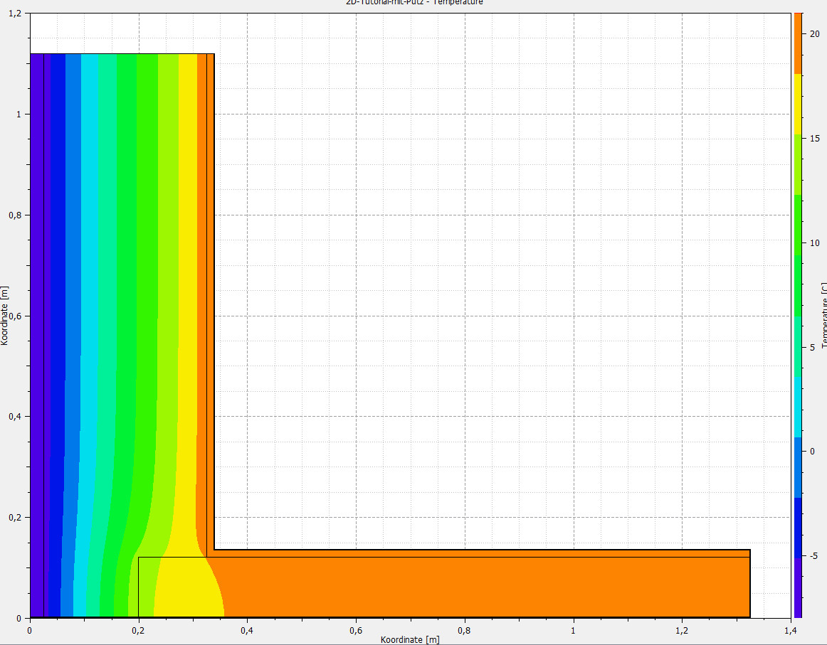The width and height of the screenshot is (827, 645).
Task: Pick the medium blue color bar segment beside 0
Action: [798, 467]
